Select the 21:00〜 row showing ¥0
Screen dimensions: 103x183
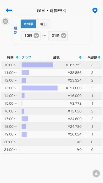click(x=51, y=150)
